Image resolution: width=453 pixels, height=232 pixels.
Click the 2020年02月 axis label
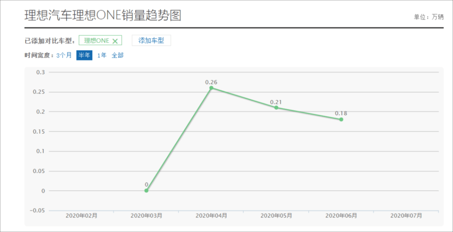81,216
